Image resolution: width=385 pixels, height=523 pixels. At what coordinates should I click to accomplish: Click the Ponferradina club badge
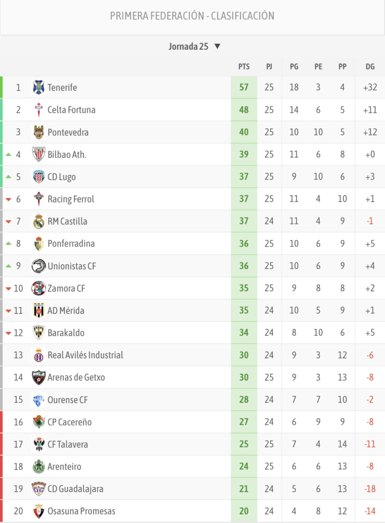[39, 243]
